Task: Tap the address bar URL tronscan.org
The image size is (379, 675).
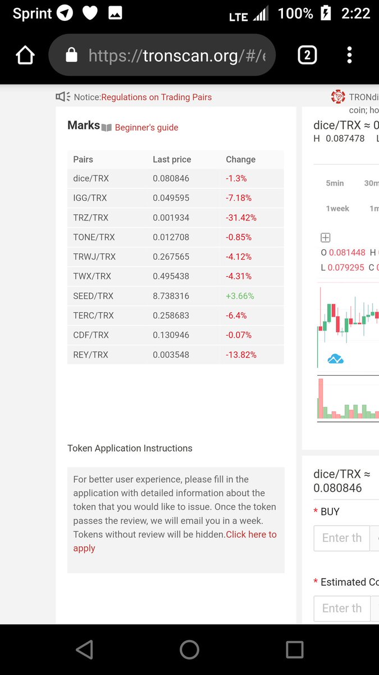Action: pyautogui.click(x=177, y=55)
